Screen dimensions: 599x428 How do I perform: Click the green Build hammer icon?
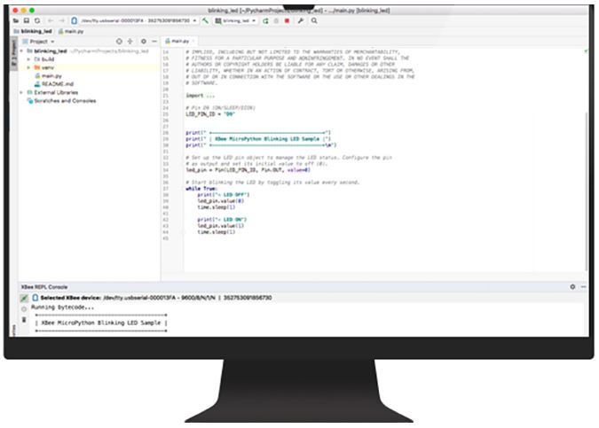tap(206, 20)
